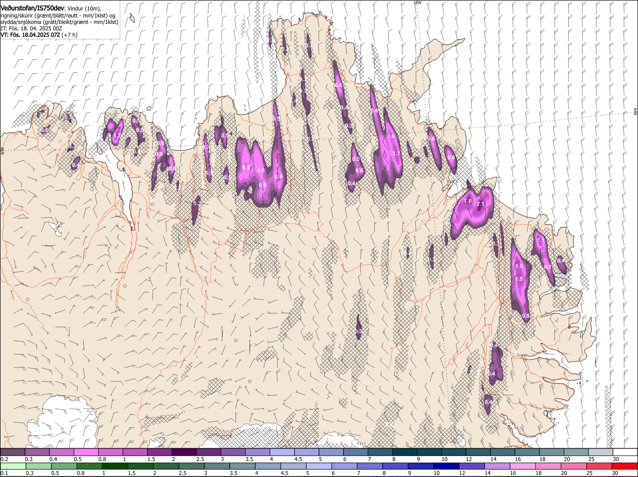Viewport: 638px width, 477px height.
Task: Click the 15W longitude label at the top
Action: (417, 2)
